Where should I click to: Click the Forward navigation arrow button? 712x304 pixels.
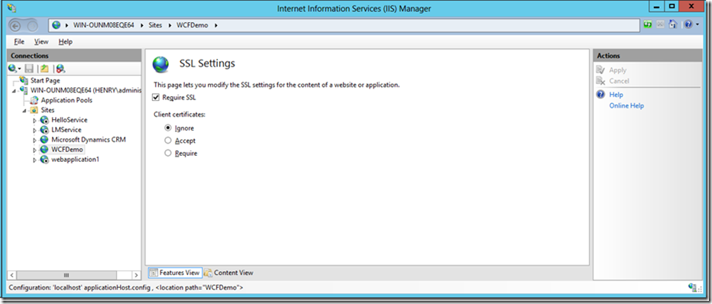(32, 26)
